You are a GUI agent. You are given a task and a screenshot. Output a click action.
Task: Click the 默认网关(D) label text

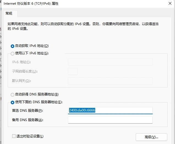[x=21, y=81]
